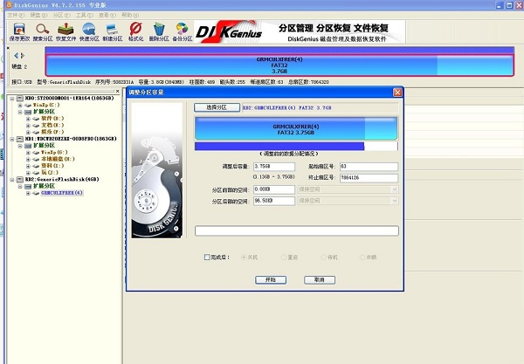
Task: Click the 快速分区 (Quick Partition) icon
Action: click(89, 32)
